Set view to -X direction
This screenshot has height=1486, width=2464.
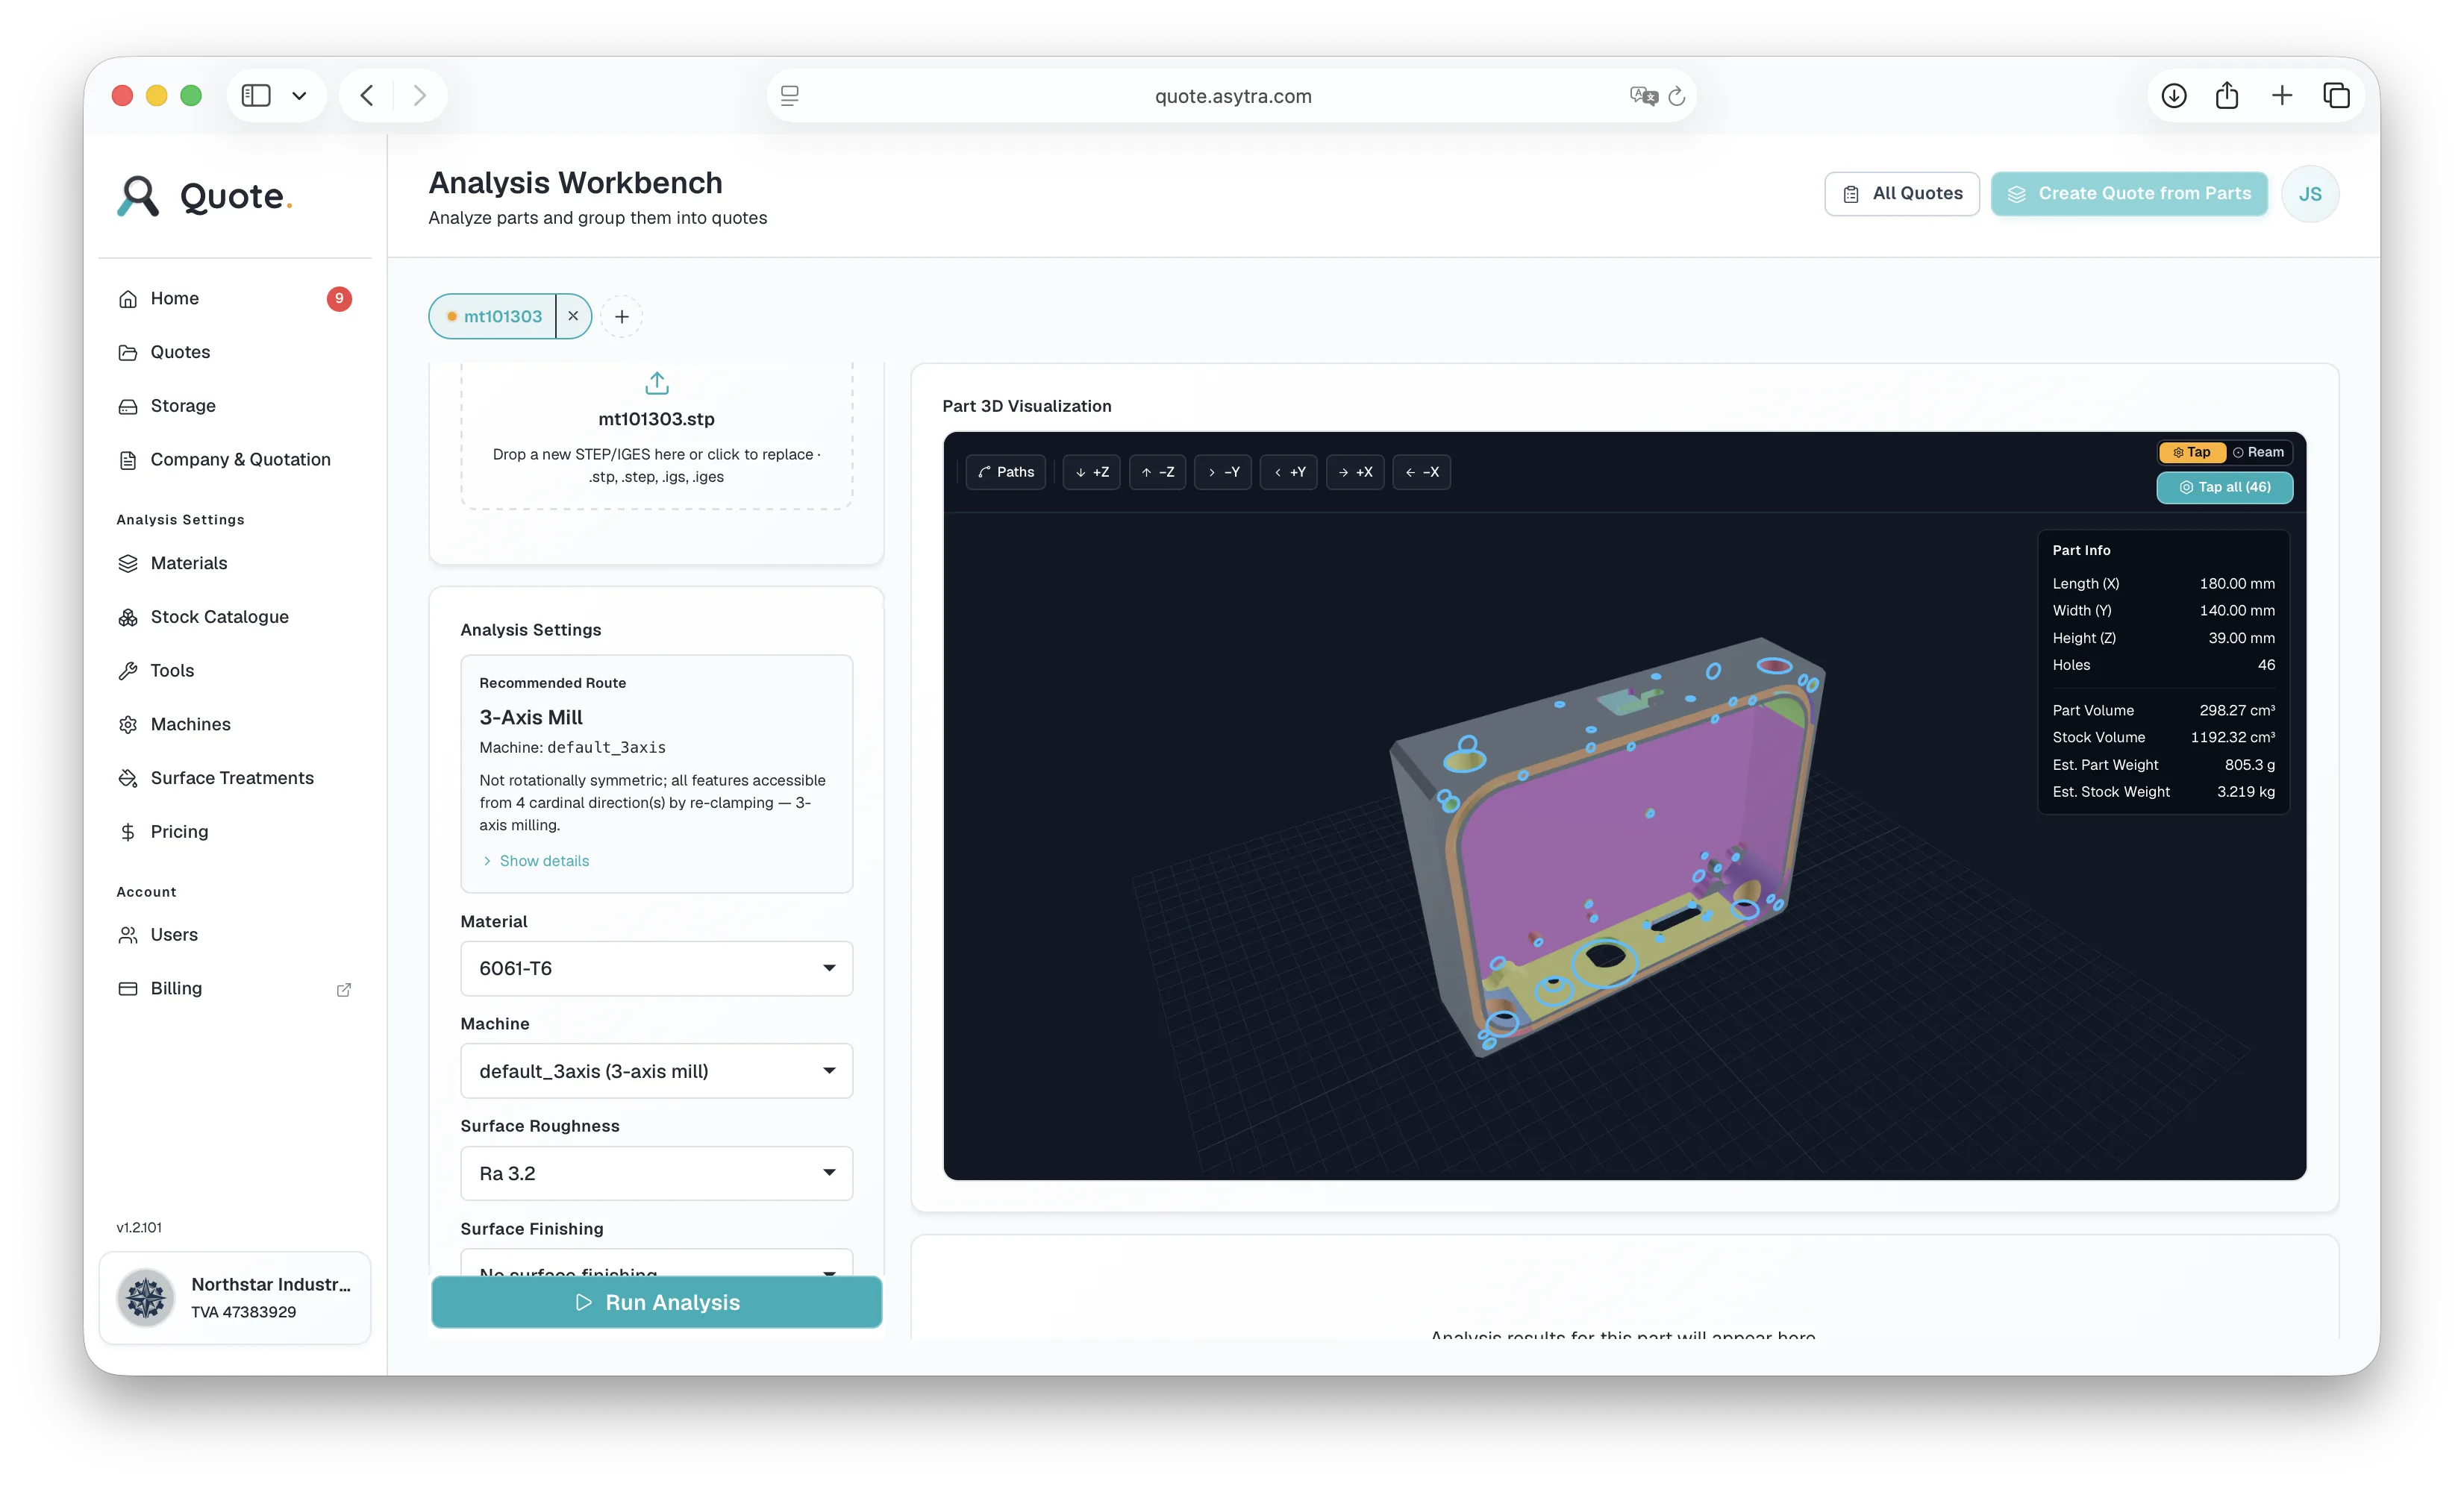coord(1422,472)
